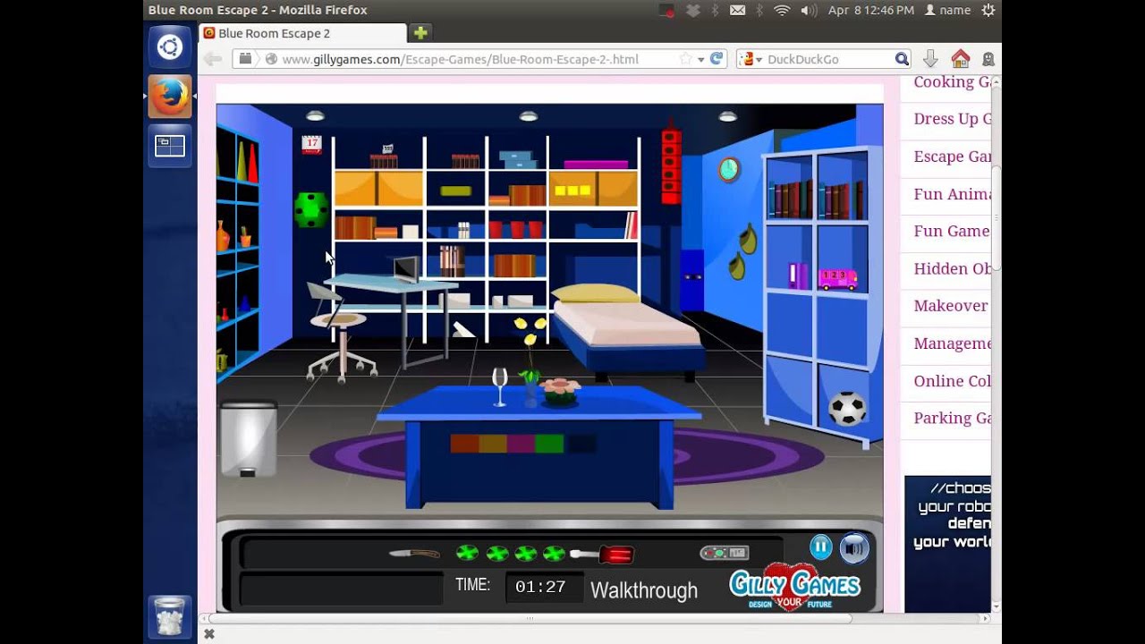Open the Fun Animal sidebar category
The height and width of the screenshot is (644, 1145).
[952, 194]
